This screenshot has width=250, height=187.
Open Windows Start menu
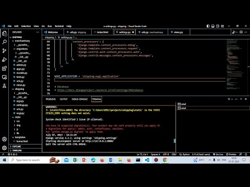(x=4, y=160)
